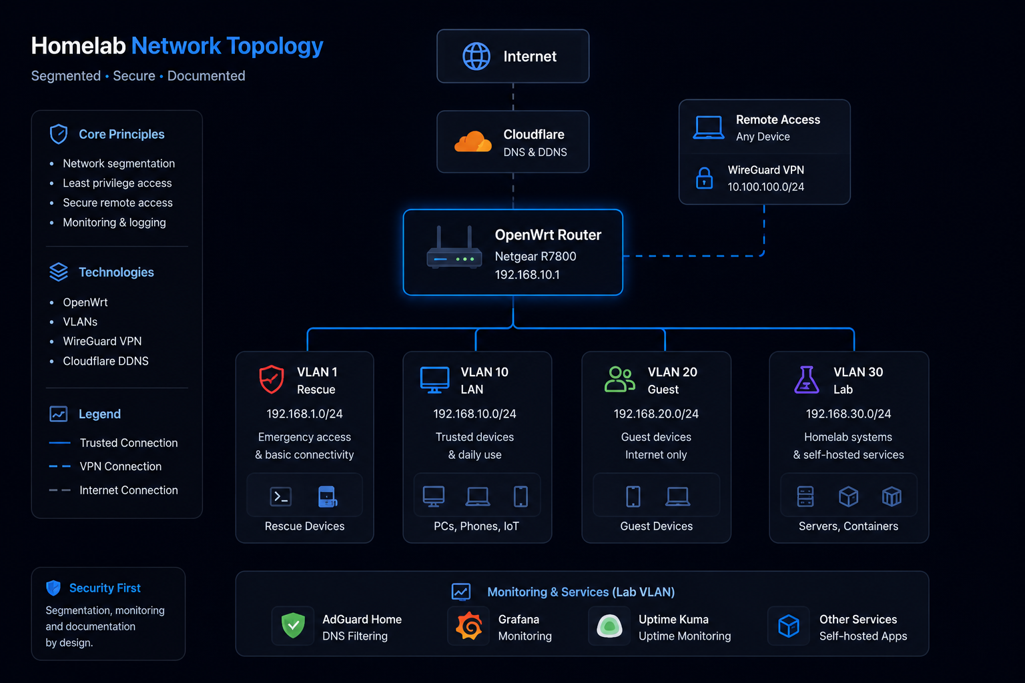Click the 192.168.20.0/24 subnet text
This screenshot has width=1025, height=683.
pyautogui.click(x=656, y=414)
